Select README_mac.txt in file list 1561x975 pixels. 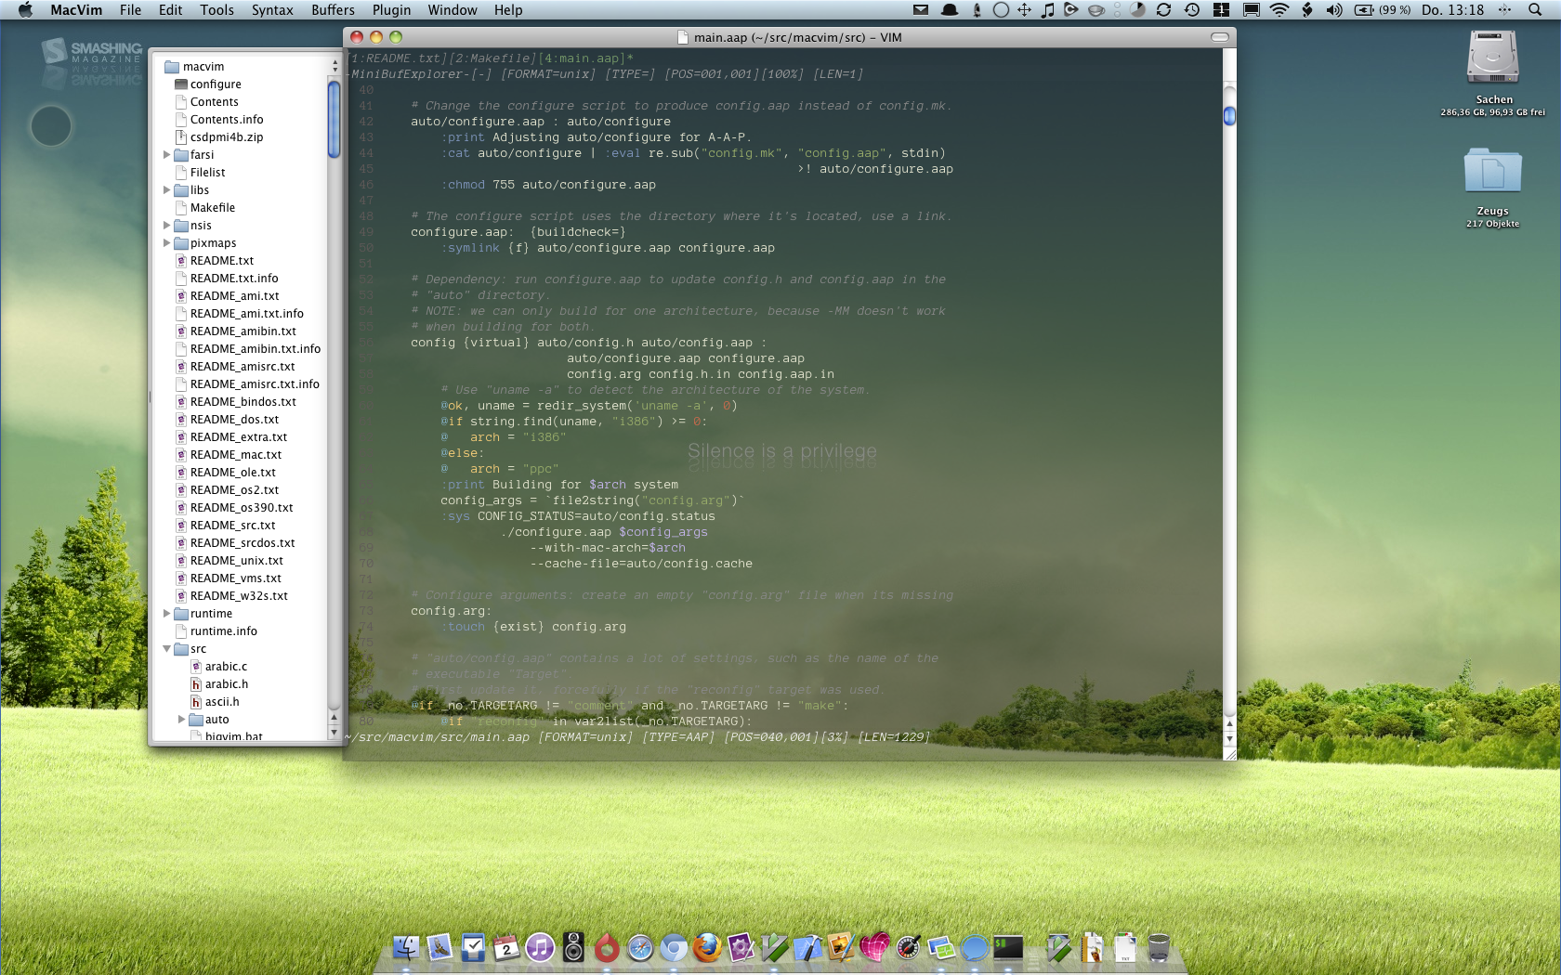pyautogui.click(x=236, y=455)
